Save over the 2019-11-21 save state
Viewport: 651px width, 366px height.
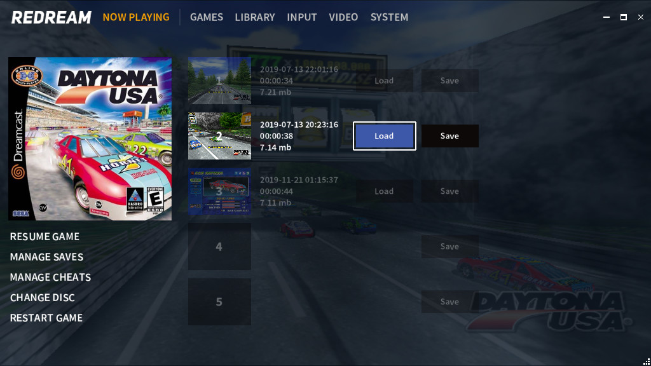[449, 191]
